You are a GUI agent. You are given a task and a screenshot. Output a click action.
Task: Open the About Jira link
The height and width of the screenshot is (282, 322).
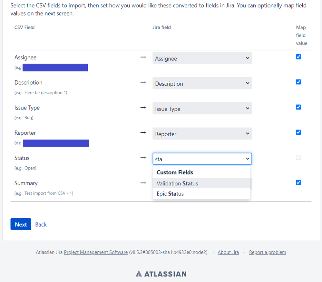(x=228, y=252)
